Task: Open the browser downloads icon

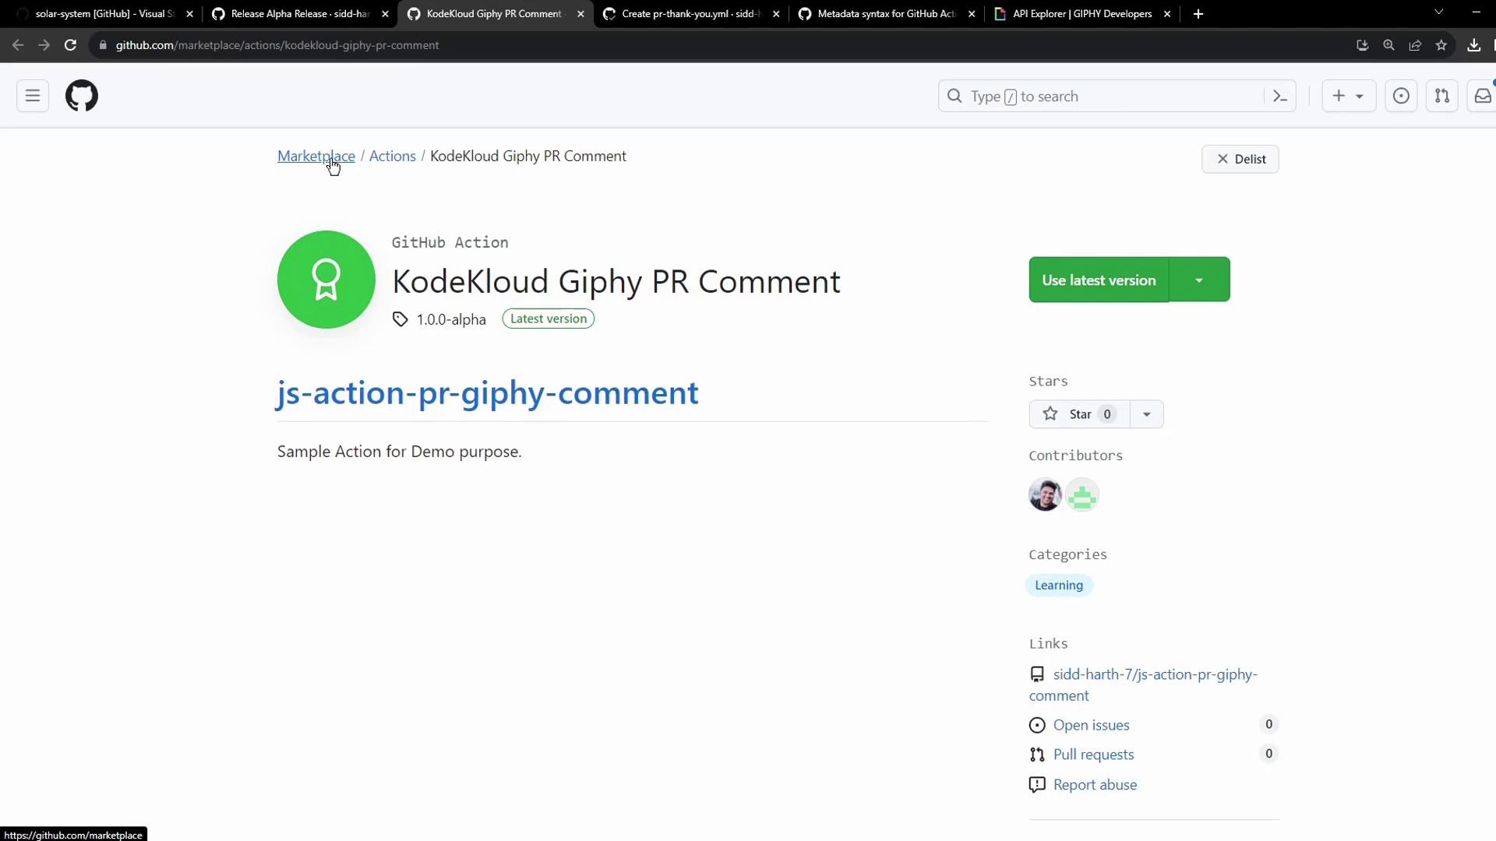Action: (x=1473, y=45)
